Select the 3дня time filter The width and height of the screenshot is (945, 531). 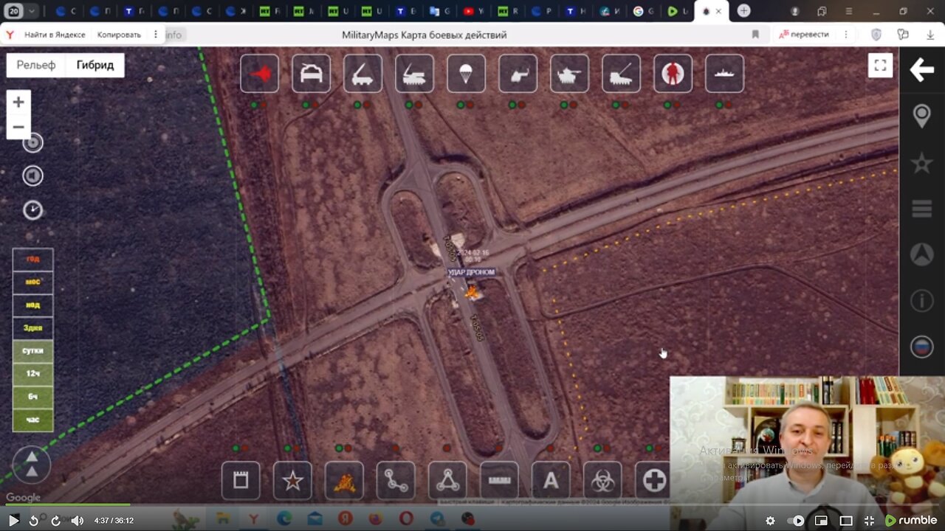coord(32,327)
